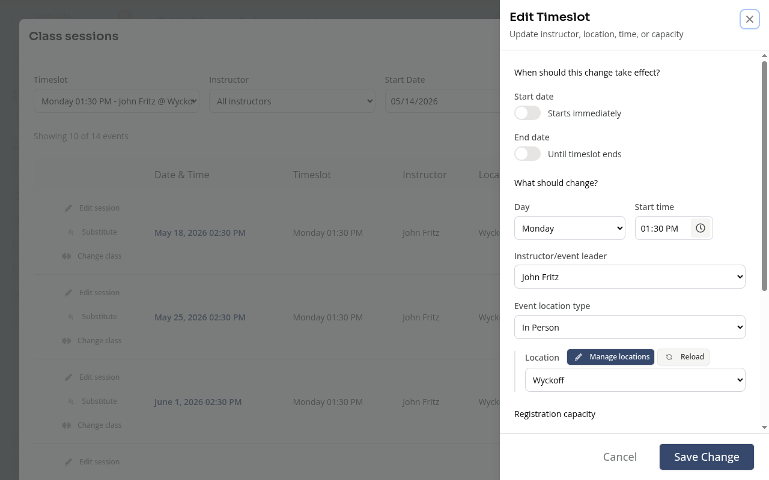
Task: Open the All Instructors filter dropdown
Action: point(292,101)
